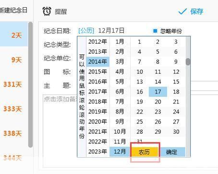Select the 331天 anniversary entry
The height and width of the screenshot is (174, 218).
coord(14,84)
